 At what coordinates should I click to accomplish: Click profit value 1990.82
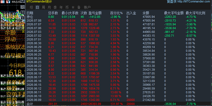[94, 43]
